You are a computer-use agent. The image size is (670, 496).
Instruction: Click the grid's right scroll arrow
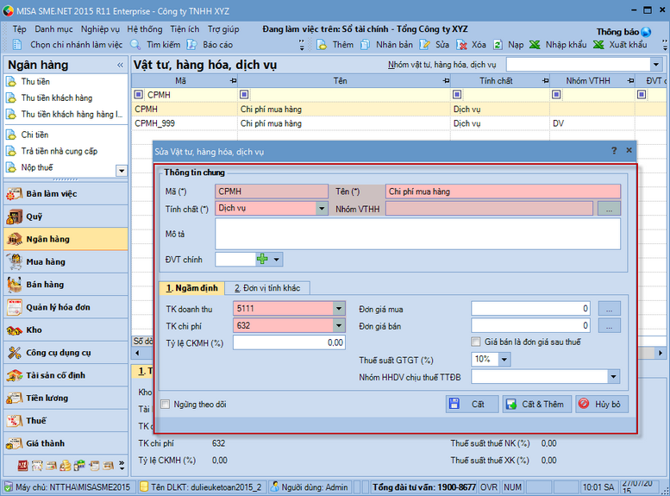tap(661, 353)
